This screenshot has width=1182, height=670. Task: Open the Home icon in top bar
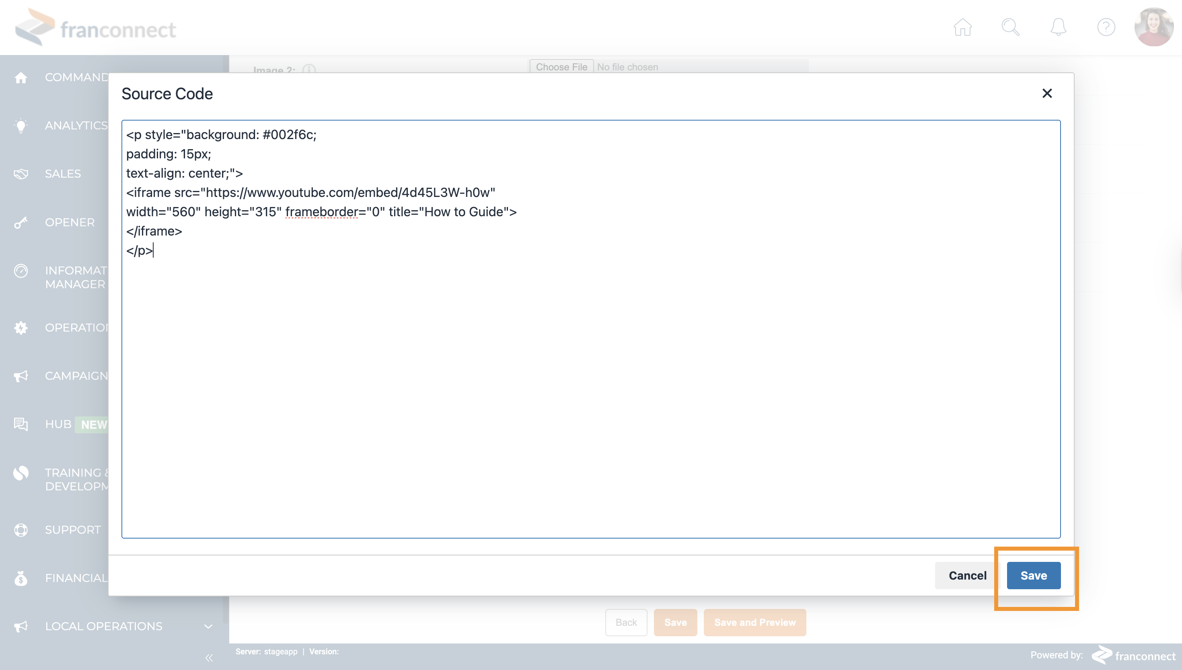(962, 27)
